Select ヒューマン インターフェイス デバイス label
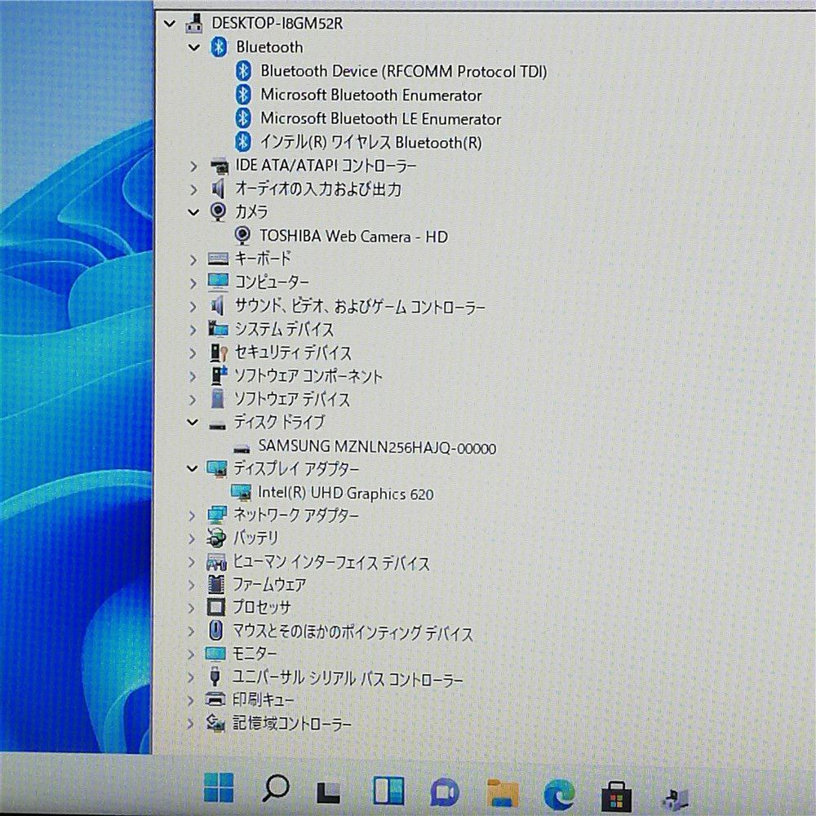 point(331,562)
